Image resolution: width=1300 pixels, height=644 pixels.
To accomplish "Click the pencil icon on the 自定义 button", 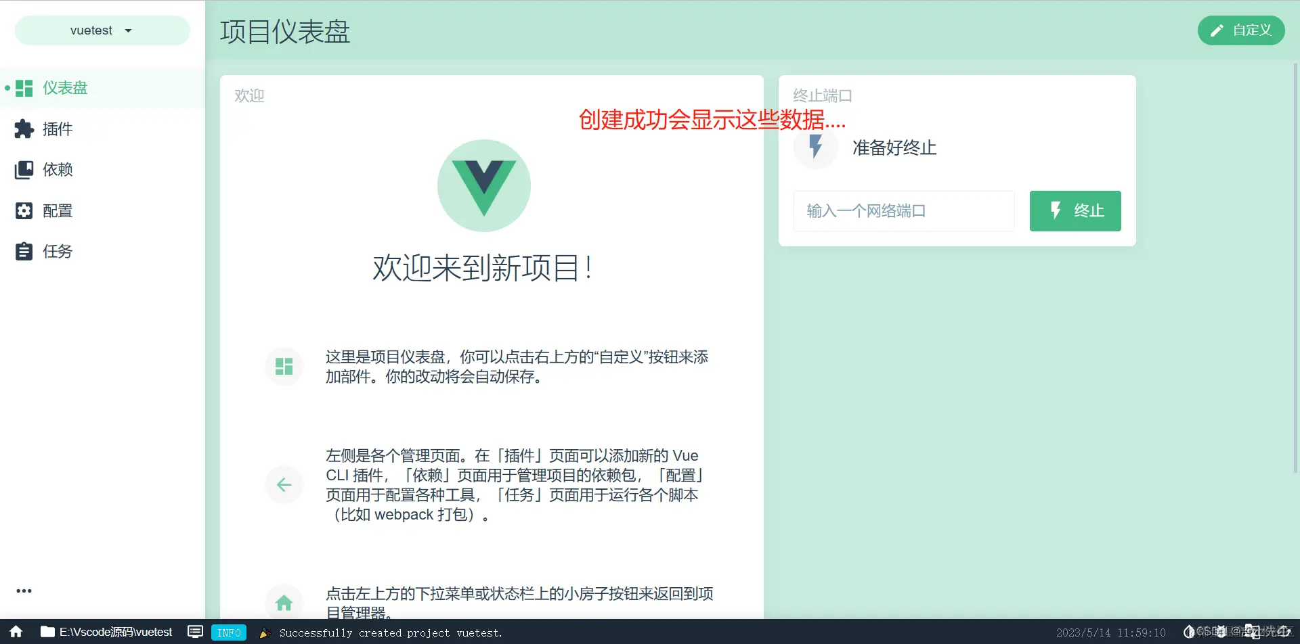I will point(1217,30).
